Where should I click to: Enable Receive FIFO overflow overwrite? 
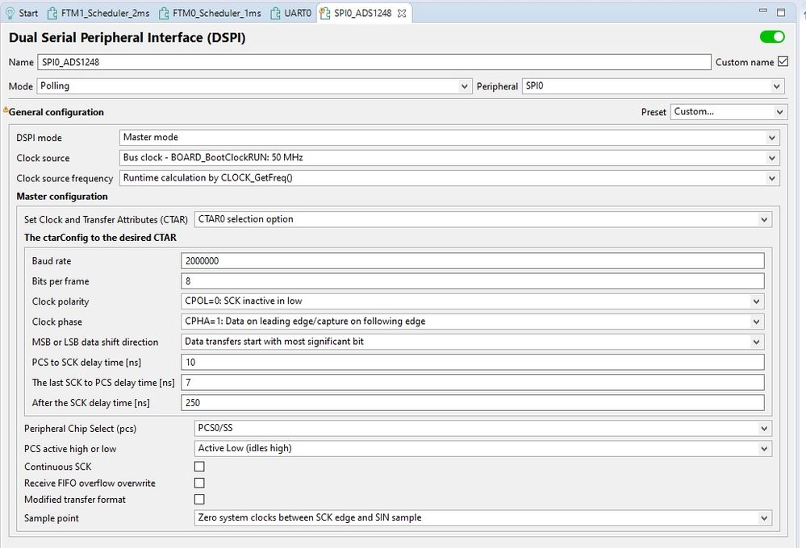[x=199, y=483]
